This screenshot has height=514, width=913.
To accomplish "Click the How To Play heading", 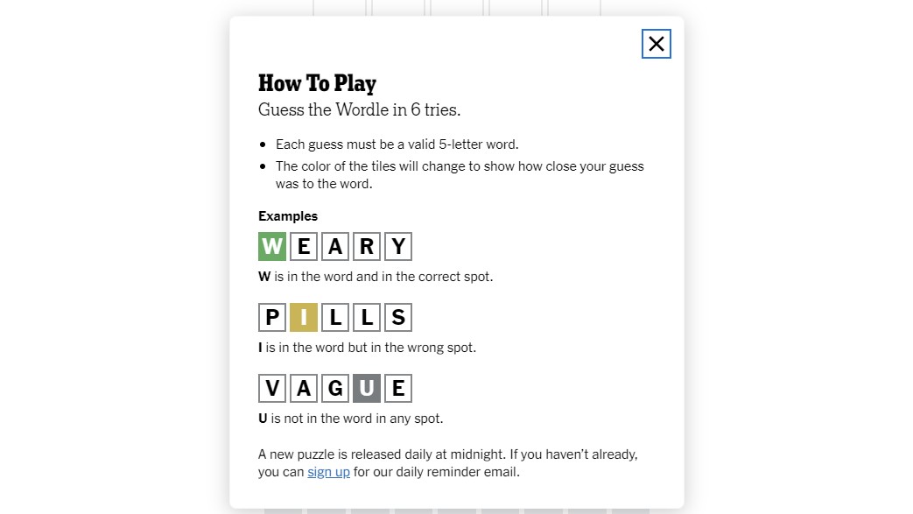I will tap(317, 83).
